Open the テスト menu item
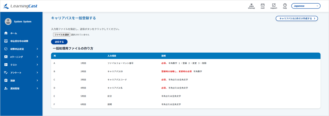The width and height of the screenshot is (329, 116). pyautogui.click(x=14, y=65)
